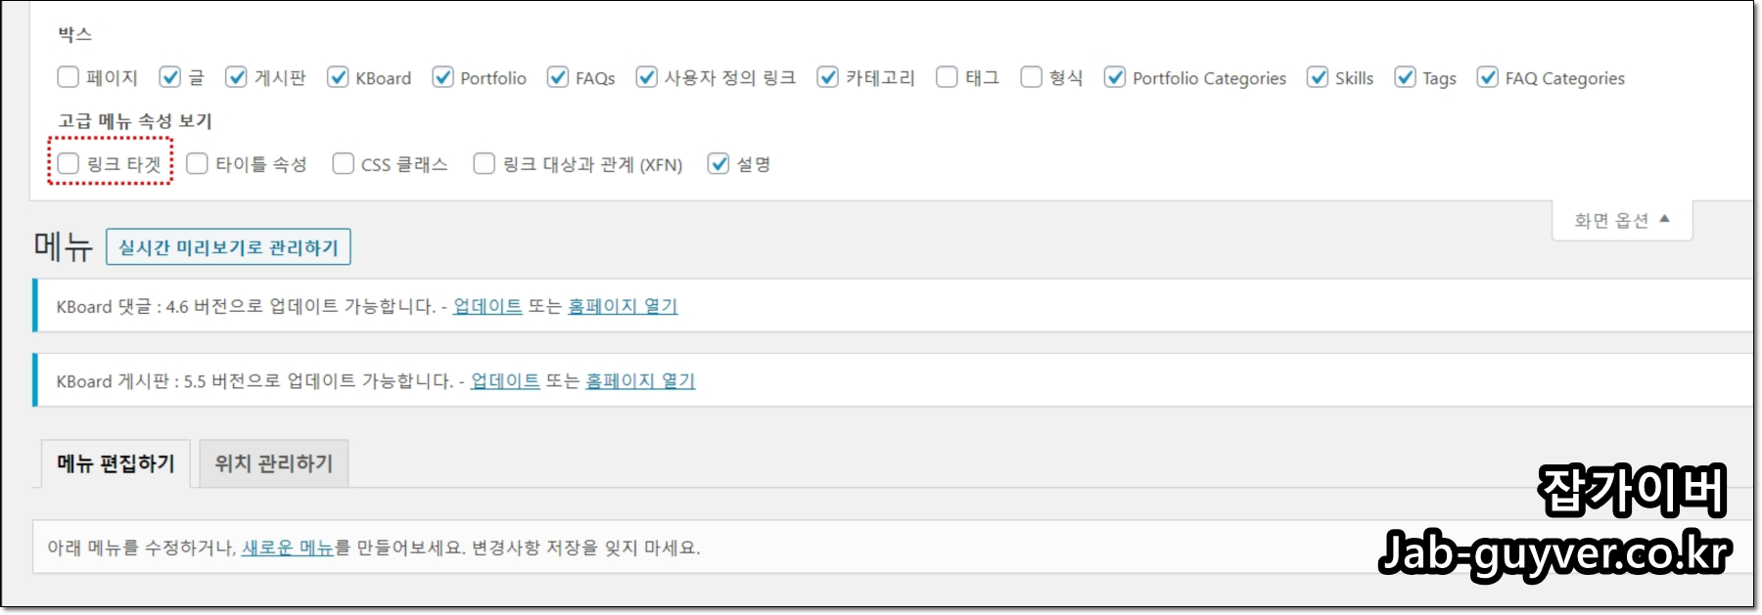
Task: Follow the 새로운 메뉴 link
Action: 288,548
